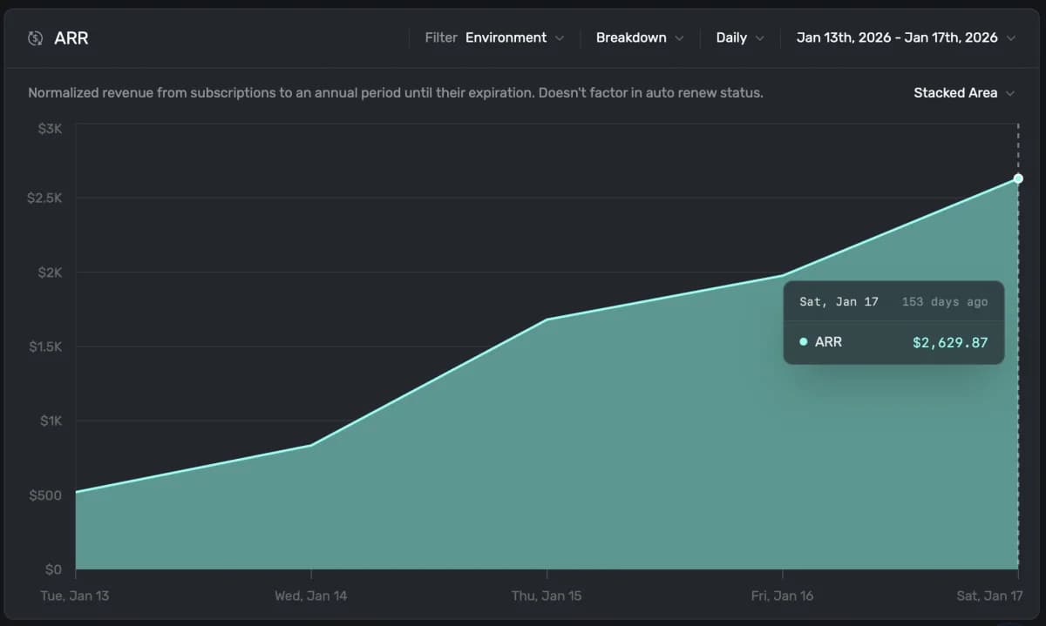
Task: Click the $1.5K y-axis label
Action: (x=44, y=347)
